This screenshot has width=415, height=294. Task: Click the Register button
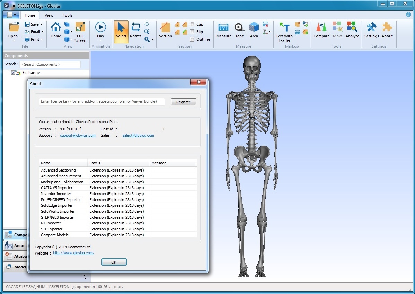183,102
